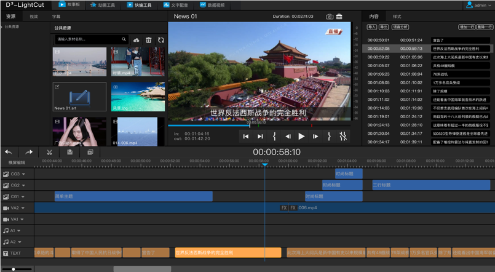This screenshot has height=272, width=495.
Task: Click the save disk icon above timeline
Action: [69, 152]
